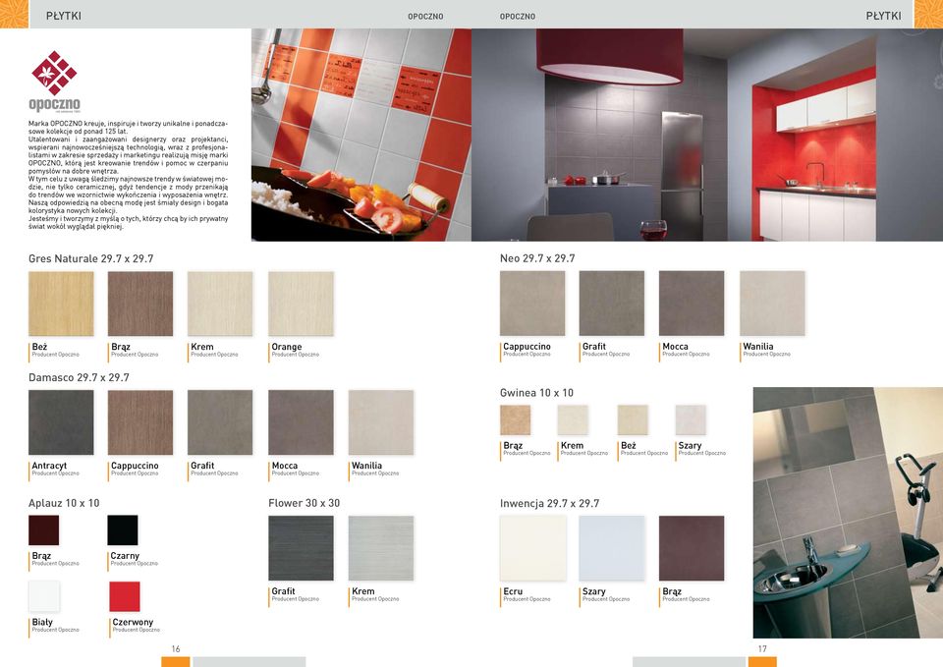Click the orange ornament corner on right header
943x667 pixels.
click(x=928, y=14)
